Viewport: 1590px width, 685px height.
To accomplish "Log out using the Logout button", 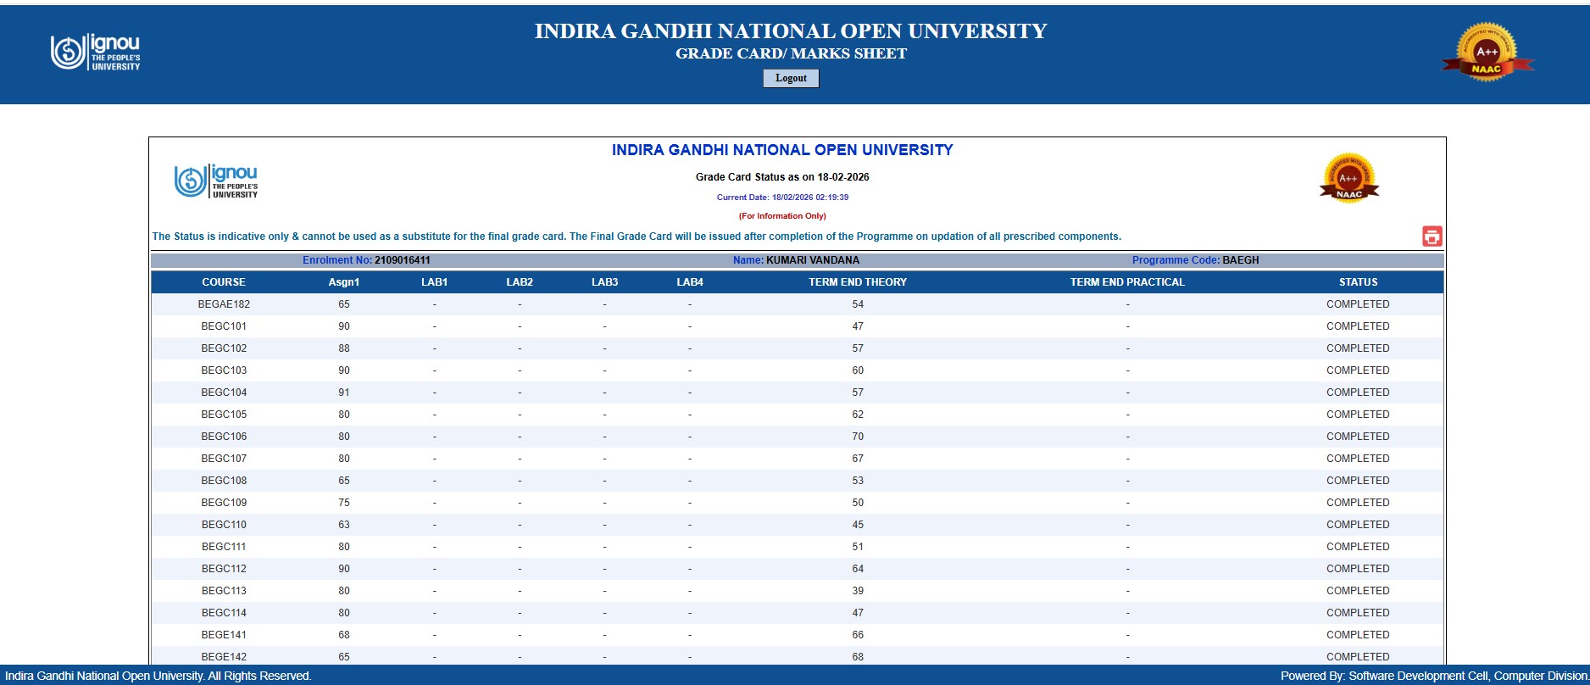I will pyautogui.click(x=791, y=78).
